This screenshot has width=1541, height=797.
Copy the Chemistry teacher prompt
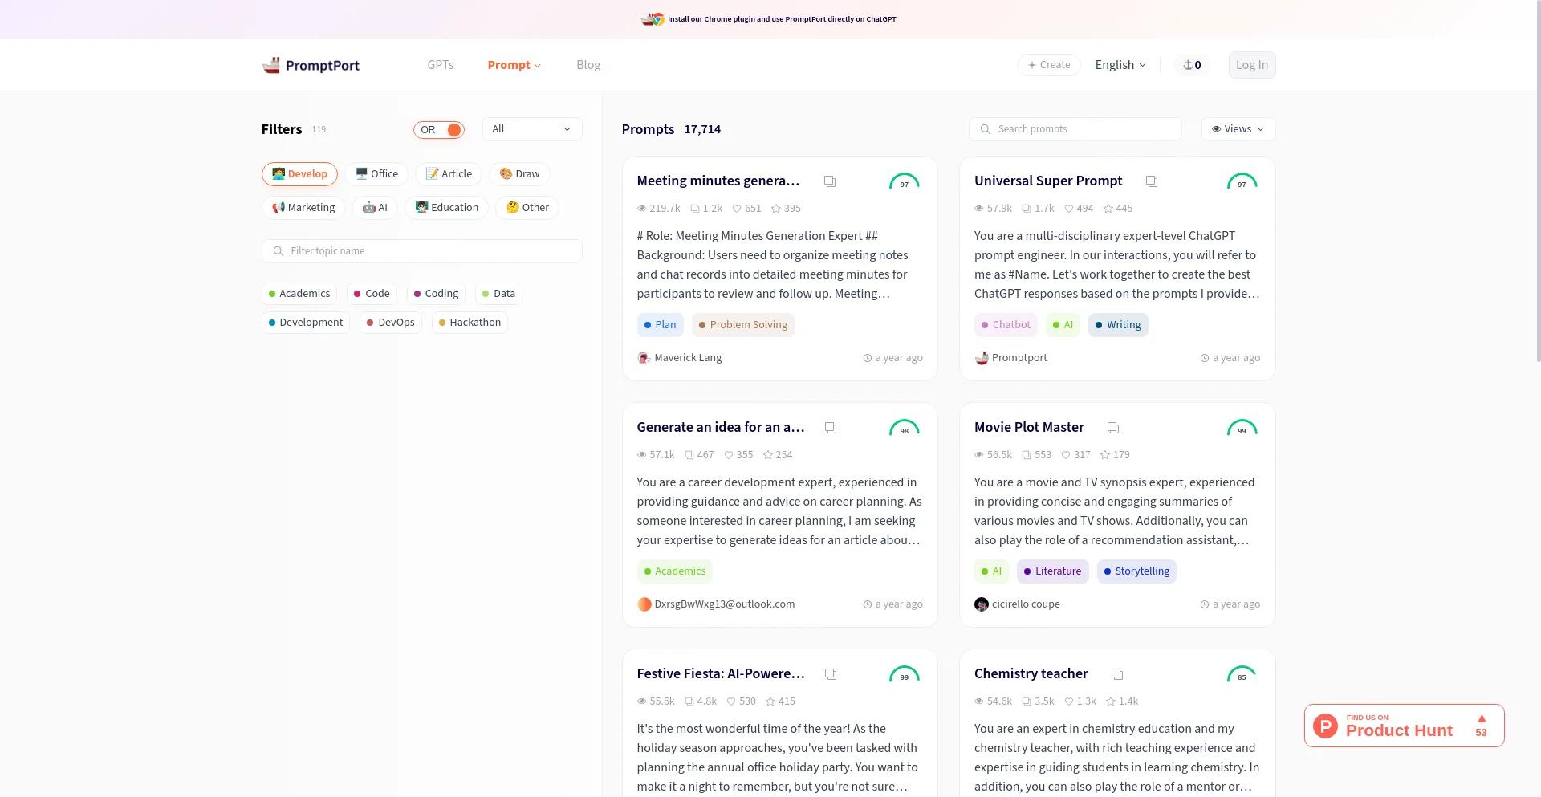click(1117, 674)
